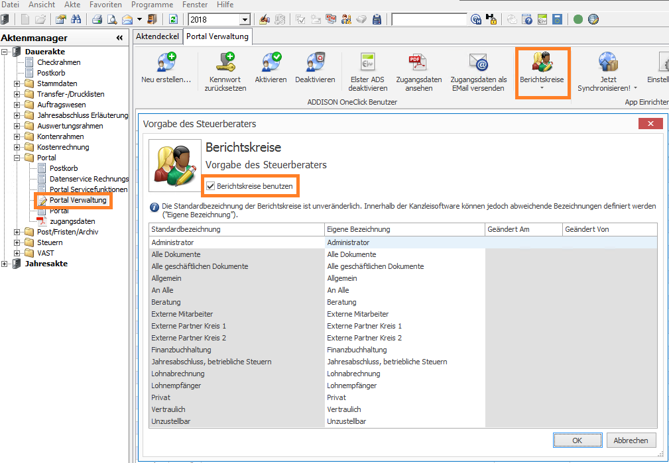Click the Neu erstellen user icon

pyautogui.click(x=166, y=62)
